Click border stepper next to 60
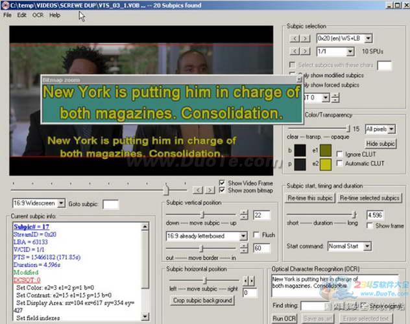 [x=244, y=248]
